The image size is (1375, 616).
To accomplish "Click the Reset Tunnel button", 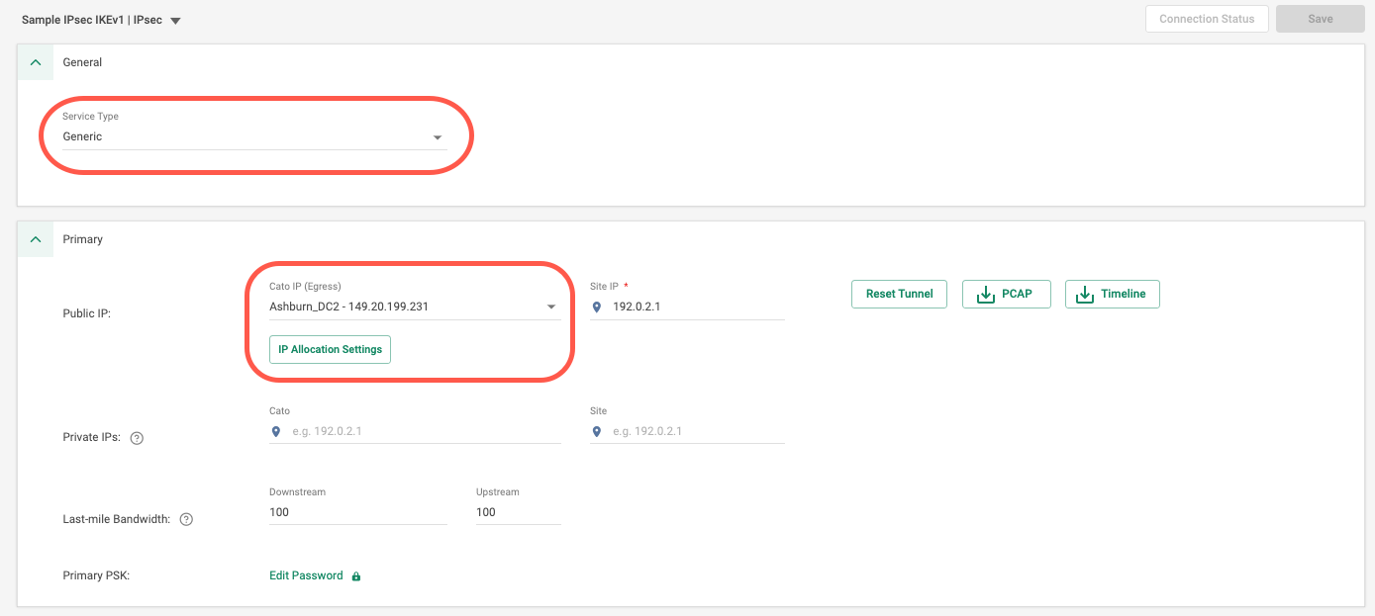I will (899, 294).
